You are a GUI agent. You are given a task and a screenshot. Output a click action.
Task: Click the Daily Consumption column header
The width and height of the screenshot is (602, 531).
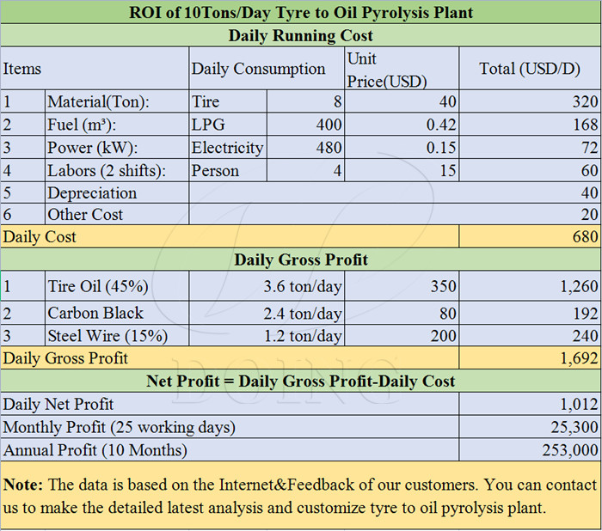[x=258, y=69]
